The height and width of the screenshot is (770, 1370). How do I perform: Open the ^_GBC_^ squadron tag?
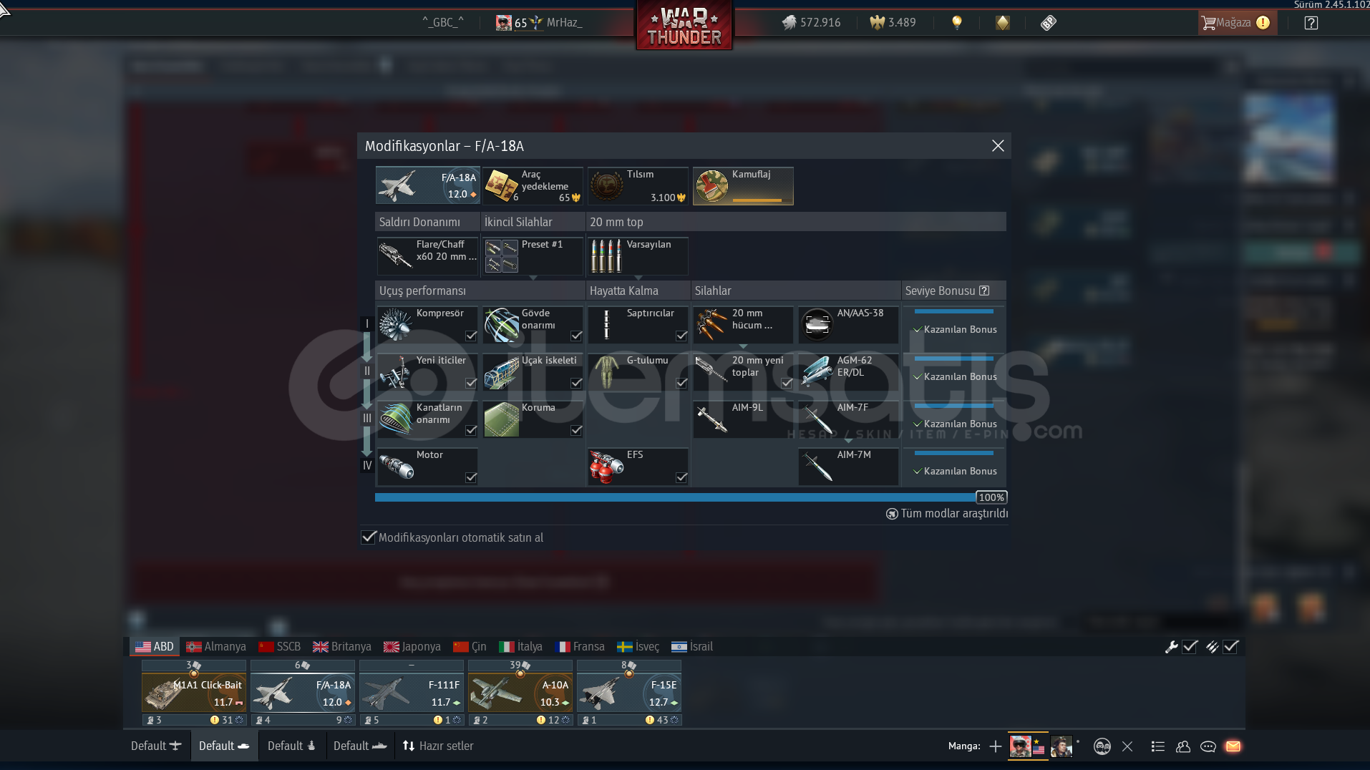(443, 22)
